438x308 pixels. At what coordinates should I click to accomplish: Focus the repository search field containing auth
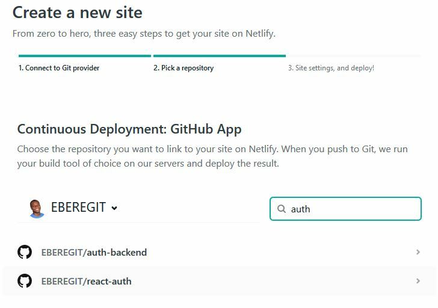(x=345, y=209)
